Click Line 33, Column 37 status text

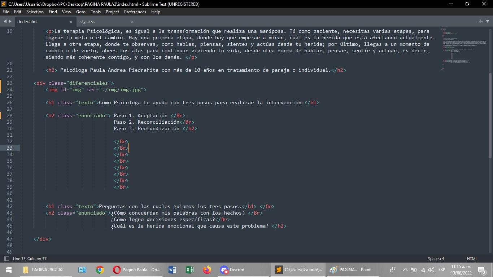[x=30, y=259]
